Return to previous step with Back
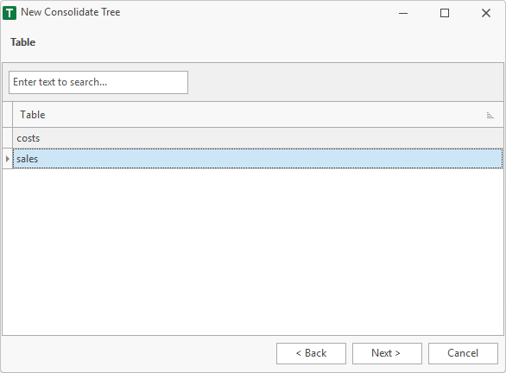506x373 pixels. (311, 353)
